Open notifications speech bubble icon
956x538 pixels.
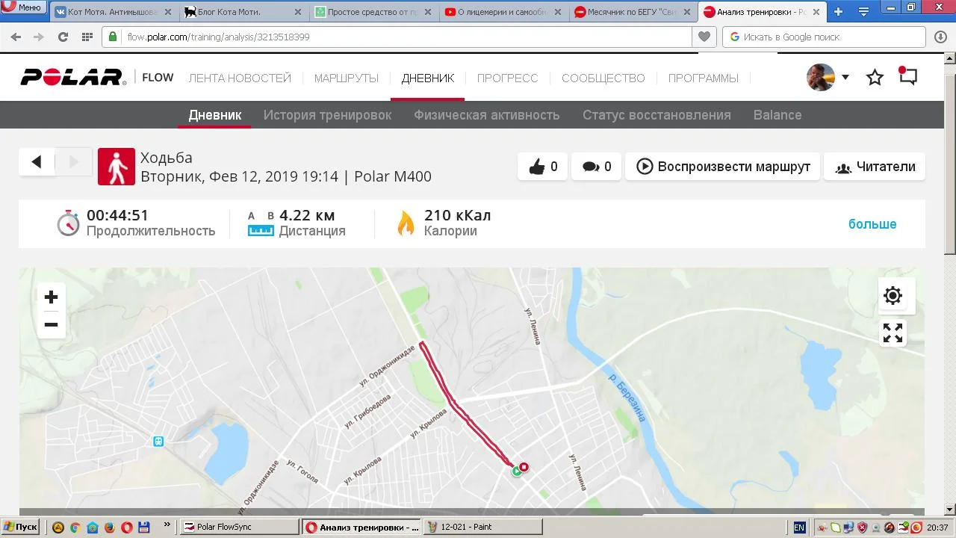(907, 76)
